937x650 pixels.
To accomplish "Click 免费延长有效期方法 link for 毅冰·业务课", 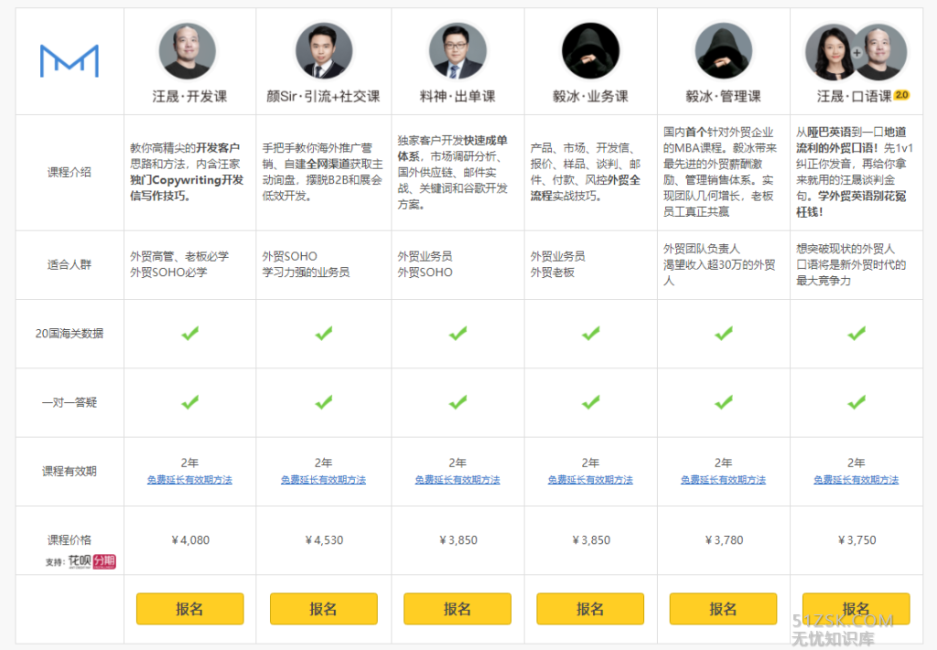I will point(590,480).
